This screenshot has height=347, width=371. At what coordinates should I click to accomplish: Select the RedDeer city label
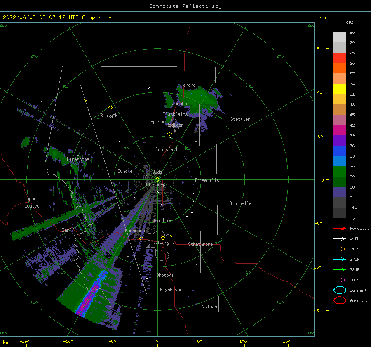point(175,125)
